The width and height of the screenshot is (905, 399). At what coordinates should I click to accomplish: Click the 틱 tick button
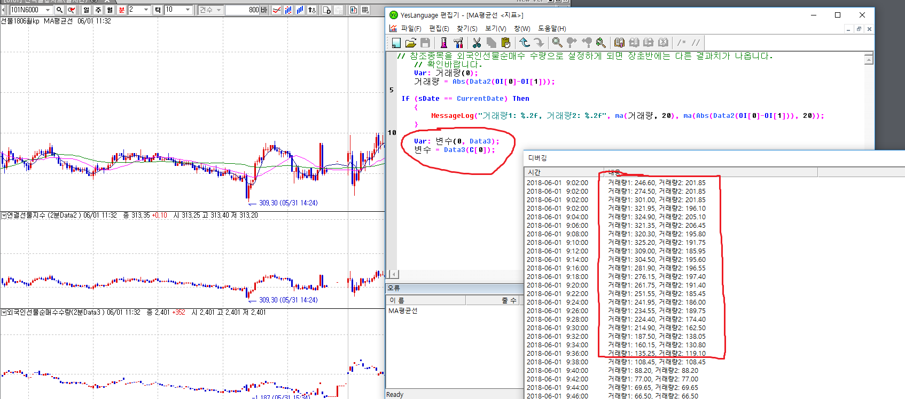[x=158, y=10]
